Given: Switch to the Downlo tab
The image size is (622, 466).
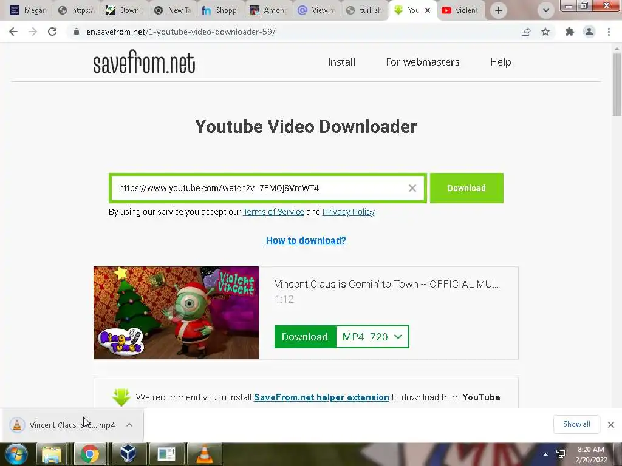Looking at the screenshot, I should (x=124, y=10).
